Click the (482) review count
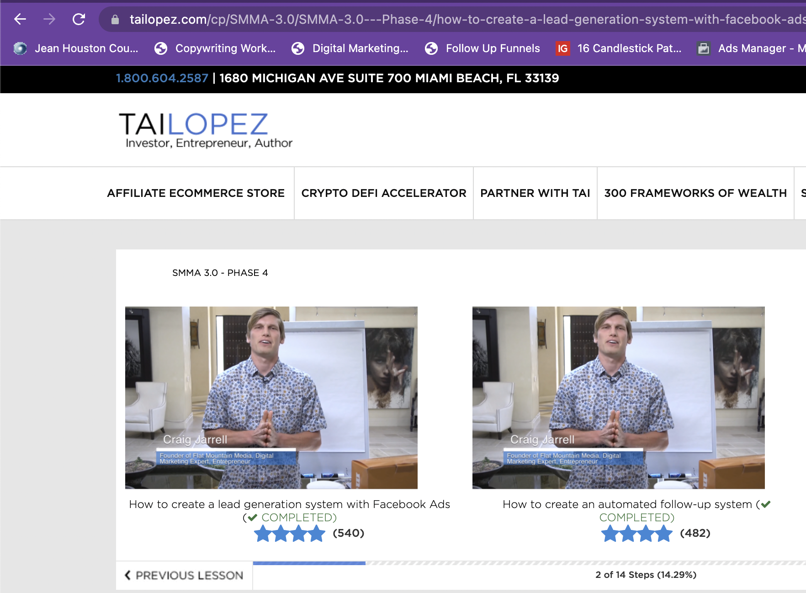Viewport: 806px width, 593px height. click(x=695, y=533)
